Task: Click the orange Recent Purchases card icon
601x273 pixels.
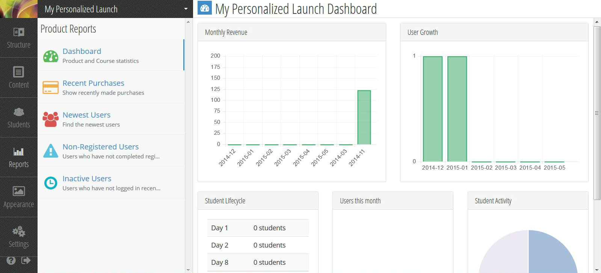Action: click(51, 88)
